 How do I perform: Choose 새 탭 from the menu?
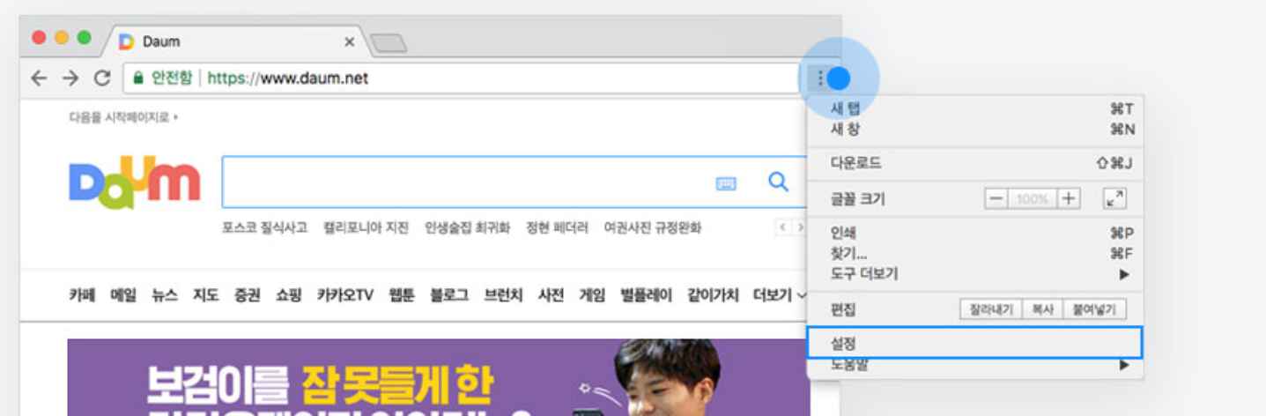click(x=975, y=108)
